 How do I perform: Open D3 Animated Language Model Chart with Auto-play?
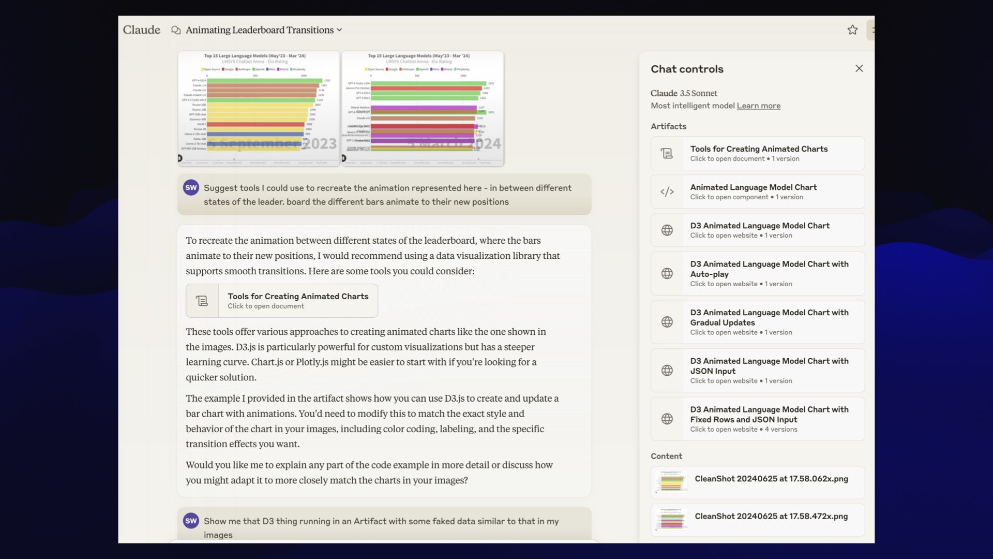[758, 273]
